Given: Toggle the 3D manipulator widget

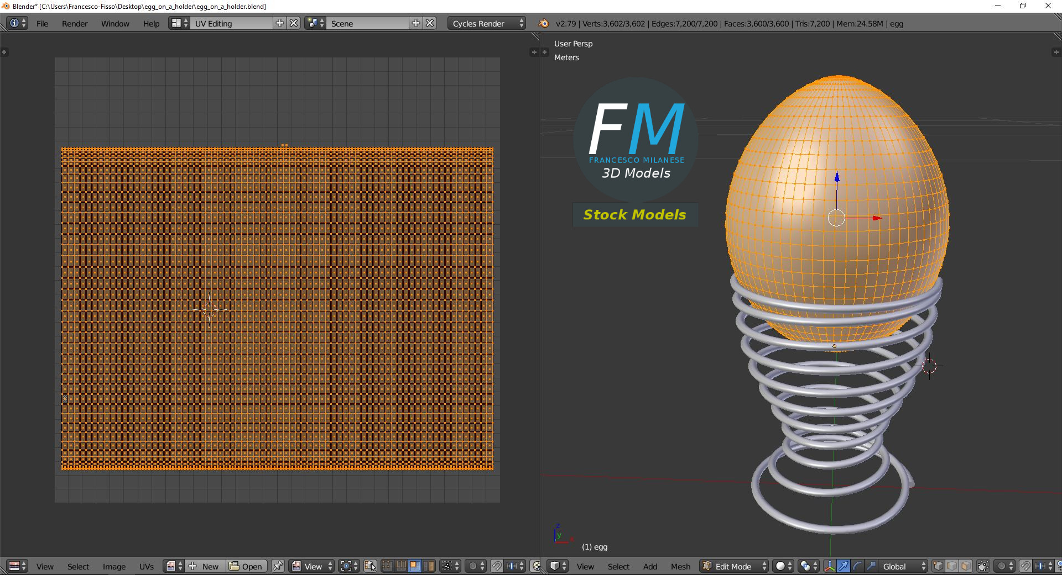Looking at the screenshot, I should (x=830, y=566).
